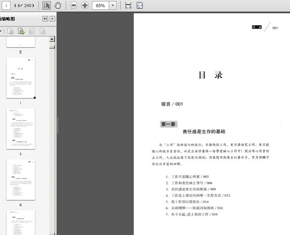Click the thumbnail scrollbar up arrow
This screenshot has width=290, height=235.
coord(52,39)
